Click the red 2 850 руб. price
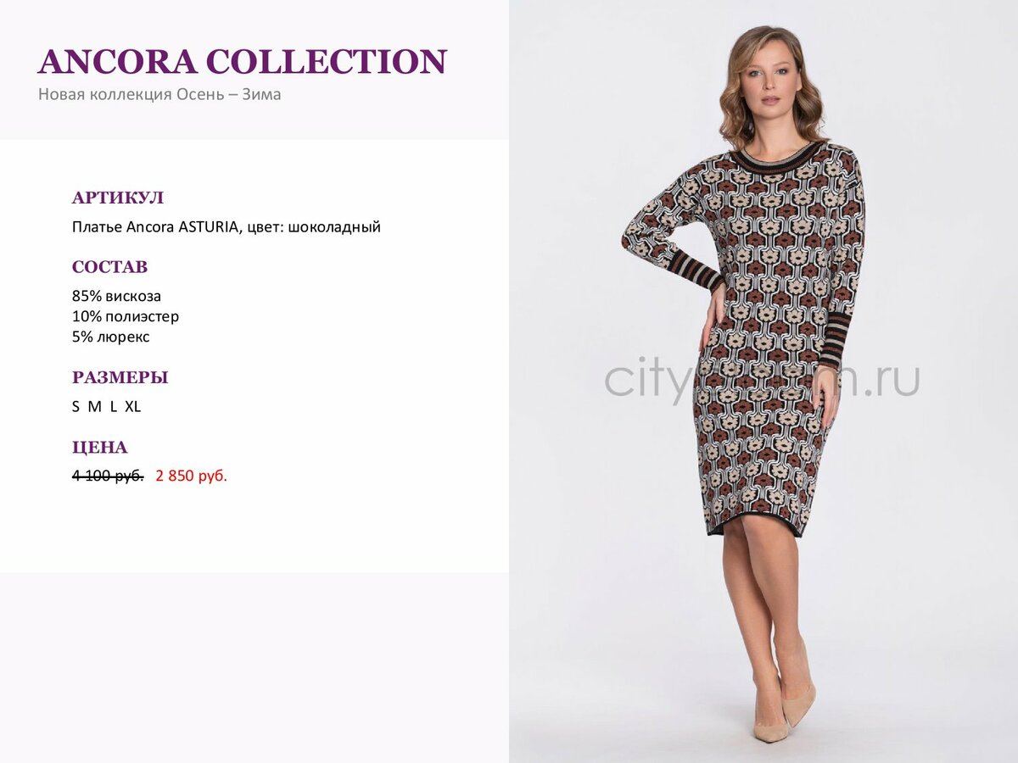Image resolution: width=1018 pixels, height=763 pixels. click(192, 476)
